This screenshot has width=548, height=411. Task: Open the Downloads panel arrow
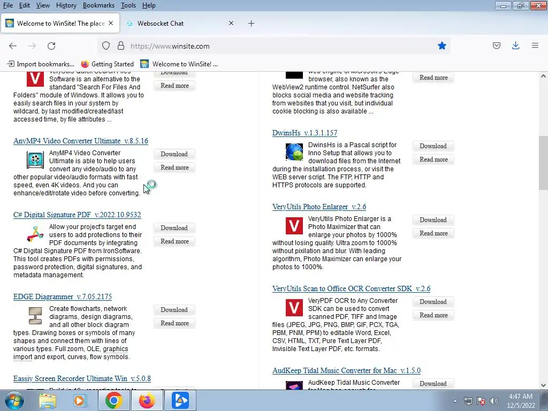(x=515, y=46)
